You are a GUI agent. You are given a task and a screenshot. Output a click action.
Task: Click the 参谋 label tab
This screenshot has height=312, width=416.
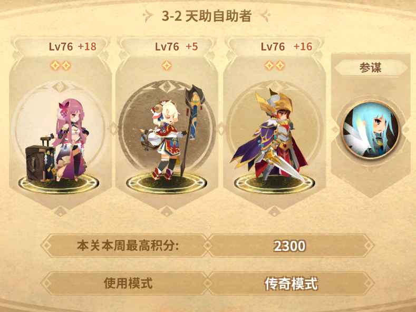pyautogui.click(x=370, y=67)
